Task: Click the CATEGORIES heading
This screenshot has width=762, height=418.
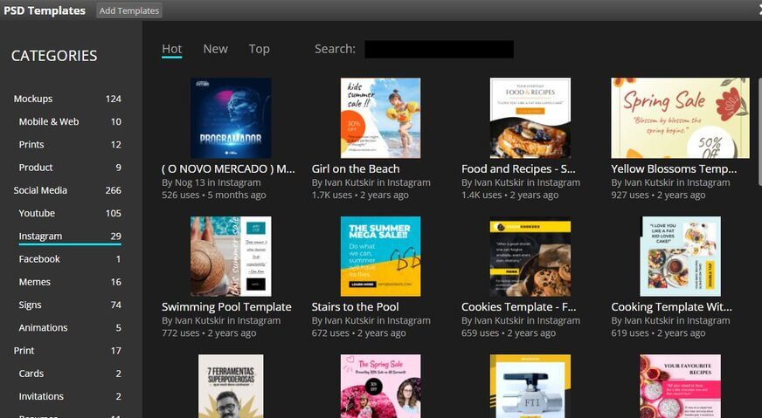Action: point(54,56)
